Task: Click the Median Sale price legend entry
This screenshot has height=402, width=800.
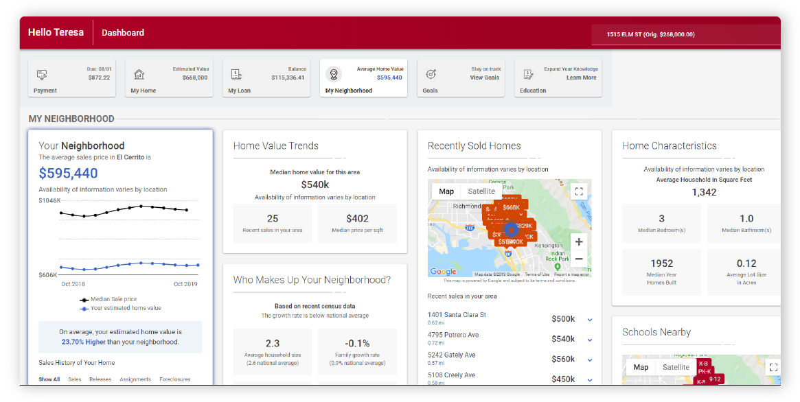Action: [108, 299]
